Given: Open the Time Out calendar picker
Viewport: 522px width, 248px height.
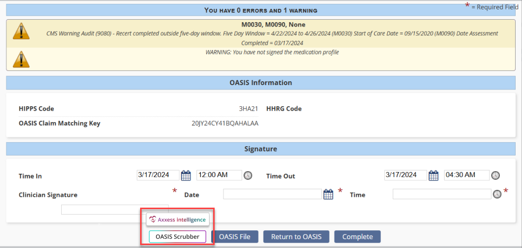Looking at the screenshot, I should (x=434, y=175).
